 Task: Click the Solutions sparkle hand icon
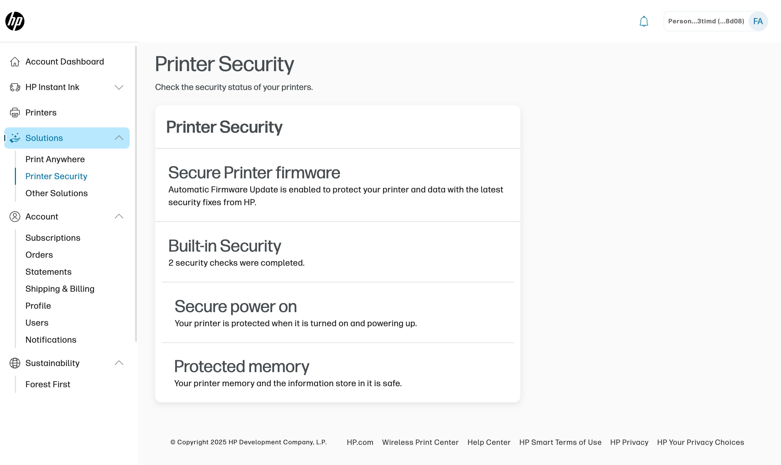(x=15, y=138)
